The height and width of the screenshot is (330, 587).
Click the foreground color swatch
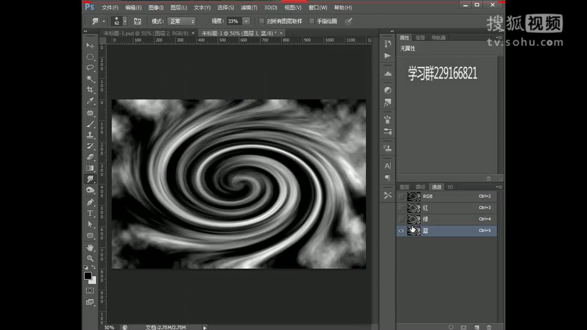pos(88,276)
